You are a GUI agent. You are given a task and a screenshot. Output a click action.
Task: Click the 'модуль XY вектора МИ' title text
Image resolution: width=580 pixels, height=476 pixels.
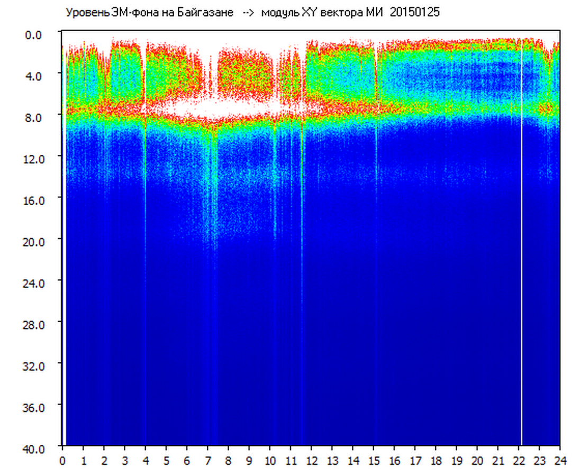click(322, 13)
